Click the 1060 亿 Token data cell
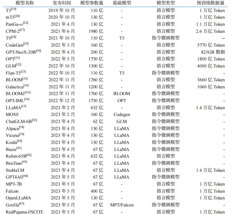The image size is (232, 215). (x=211, y=87)
